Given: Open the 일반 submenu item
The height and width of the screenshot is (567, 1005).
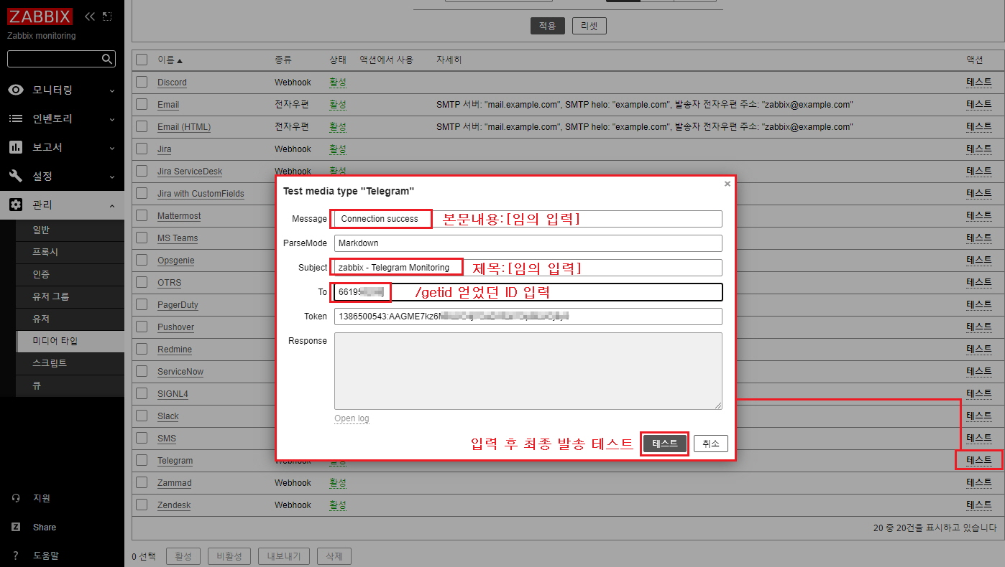Looking at the screenshot, I should coord(70,230).
